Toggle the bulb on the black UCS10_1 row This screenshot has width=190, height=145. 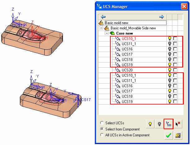click(170, 75)
